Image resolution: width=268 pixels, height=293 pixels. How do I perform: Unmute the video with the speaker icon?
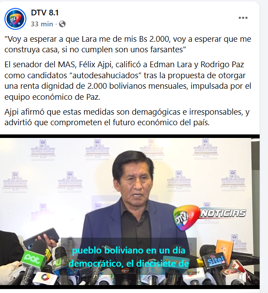point(244,278)
